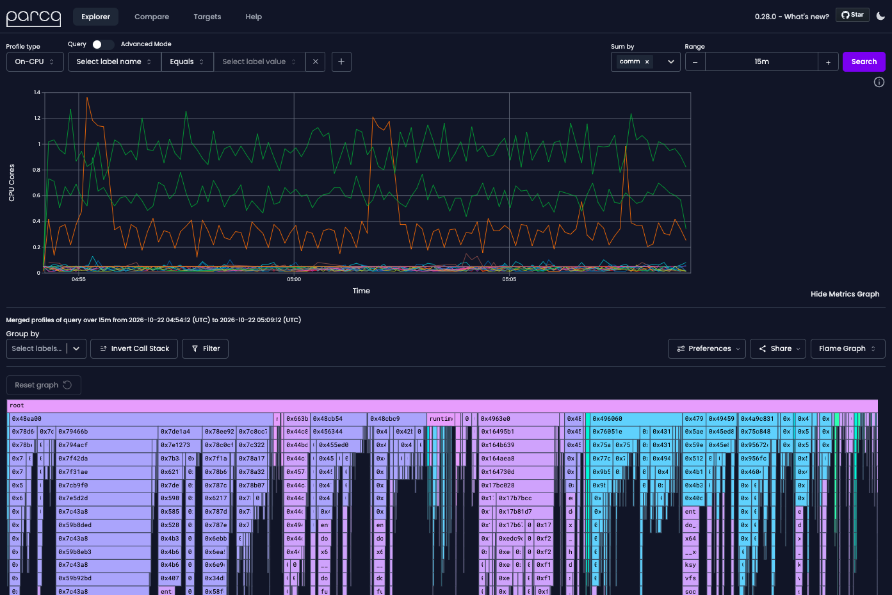Decrease the range with minus button
Screen dimensions: 892x595
tap(695, 62)
